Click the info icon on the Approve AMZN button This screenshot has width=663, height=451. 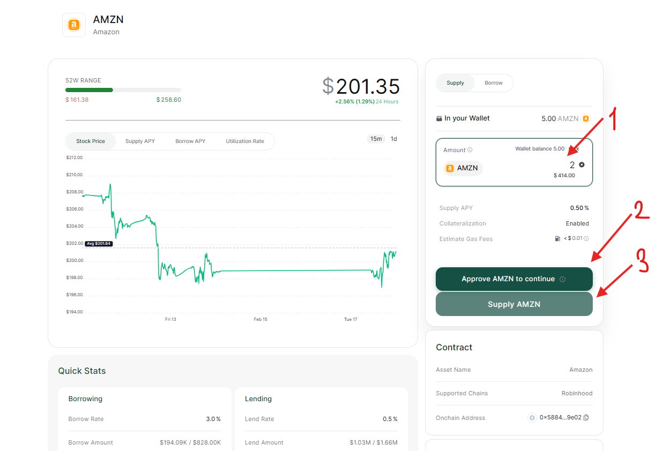562,279
